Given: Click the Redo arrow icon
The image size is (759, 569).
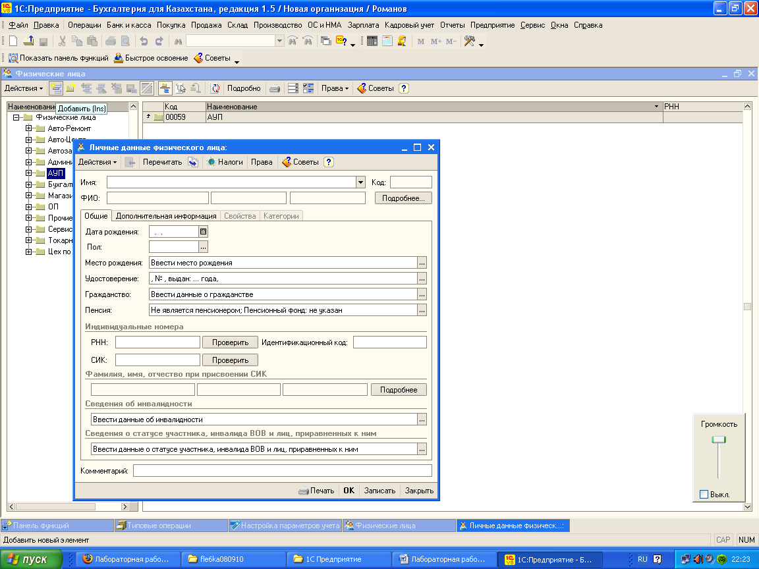Looking at the screenshot, I should 159,41.
